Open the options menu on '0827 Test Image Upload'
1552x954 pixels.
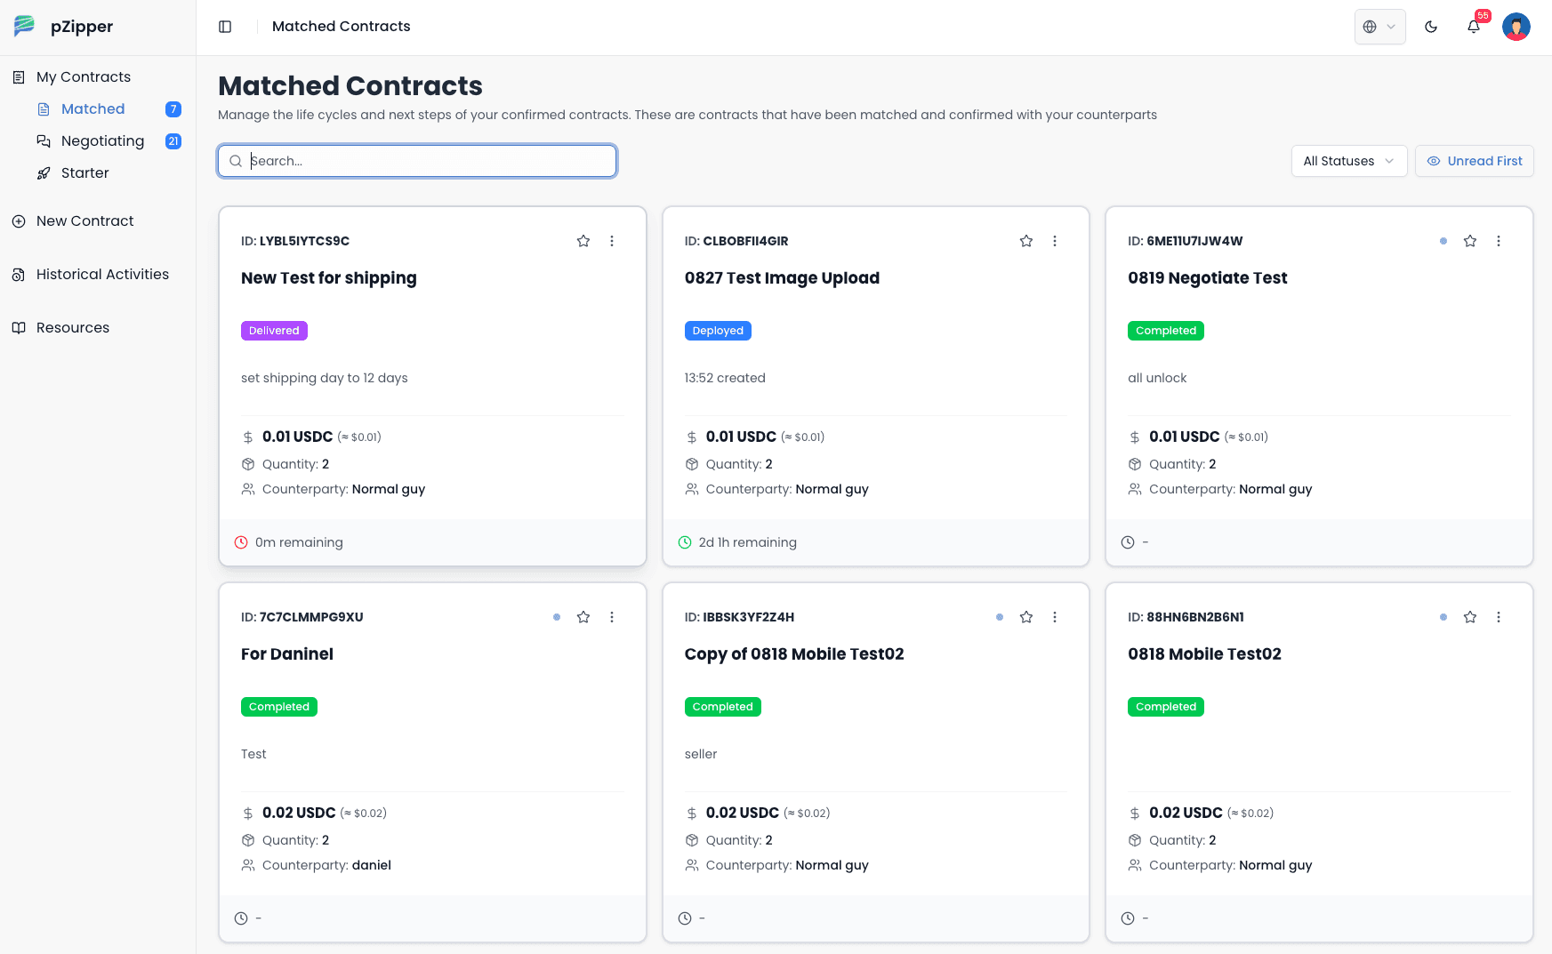1055,240
